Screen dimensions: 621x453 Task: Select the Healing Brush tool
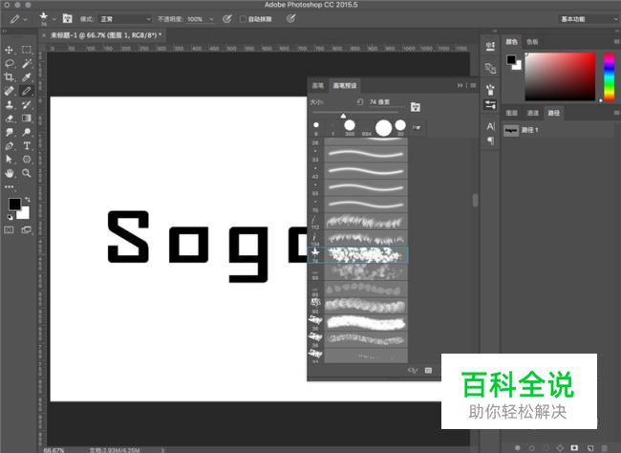click(9, 91)
